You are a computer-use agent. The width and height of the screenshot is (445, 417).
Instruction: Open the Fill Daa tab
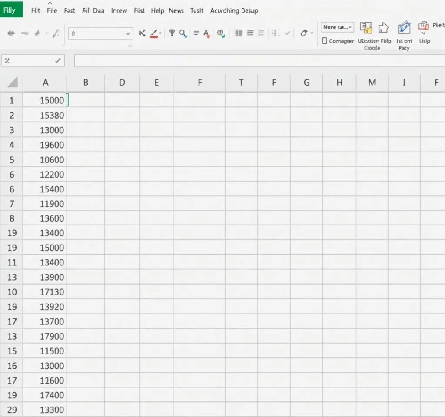coord(93,10)
